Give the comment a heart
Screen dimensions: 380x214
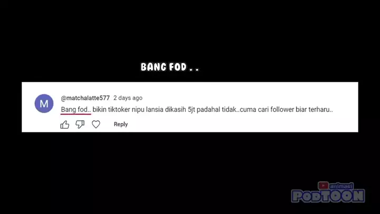96,124
